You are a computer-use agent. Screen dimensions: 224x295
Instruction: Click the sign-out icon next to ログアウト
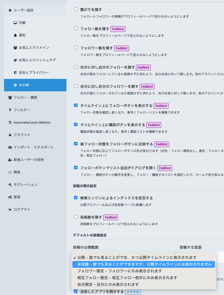click(10, 210)
